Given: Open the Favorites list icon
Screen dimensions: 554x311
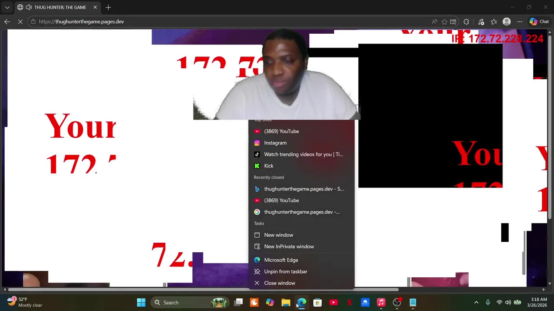Looking at the screenshot, I should click(494, 22).
